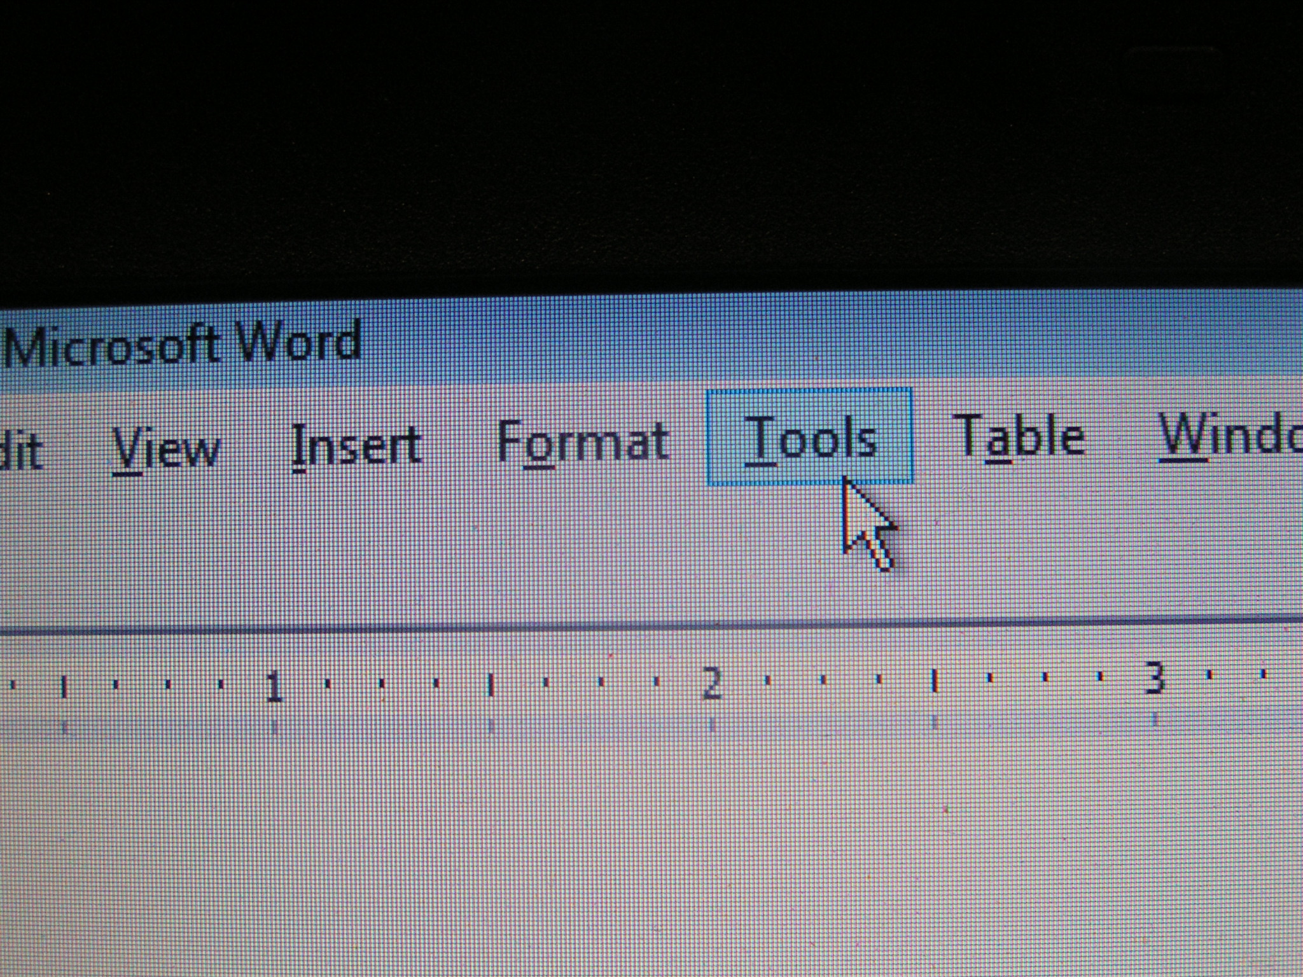The height and width of the screenshot is (977, 1303).
Task: Click the 2-inch mark on ruler
Action: tap(711, 683)
